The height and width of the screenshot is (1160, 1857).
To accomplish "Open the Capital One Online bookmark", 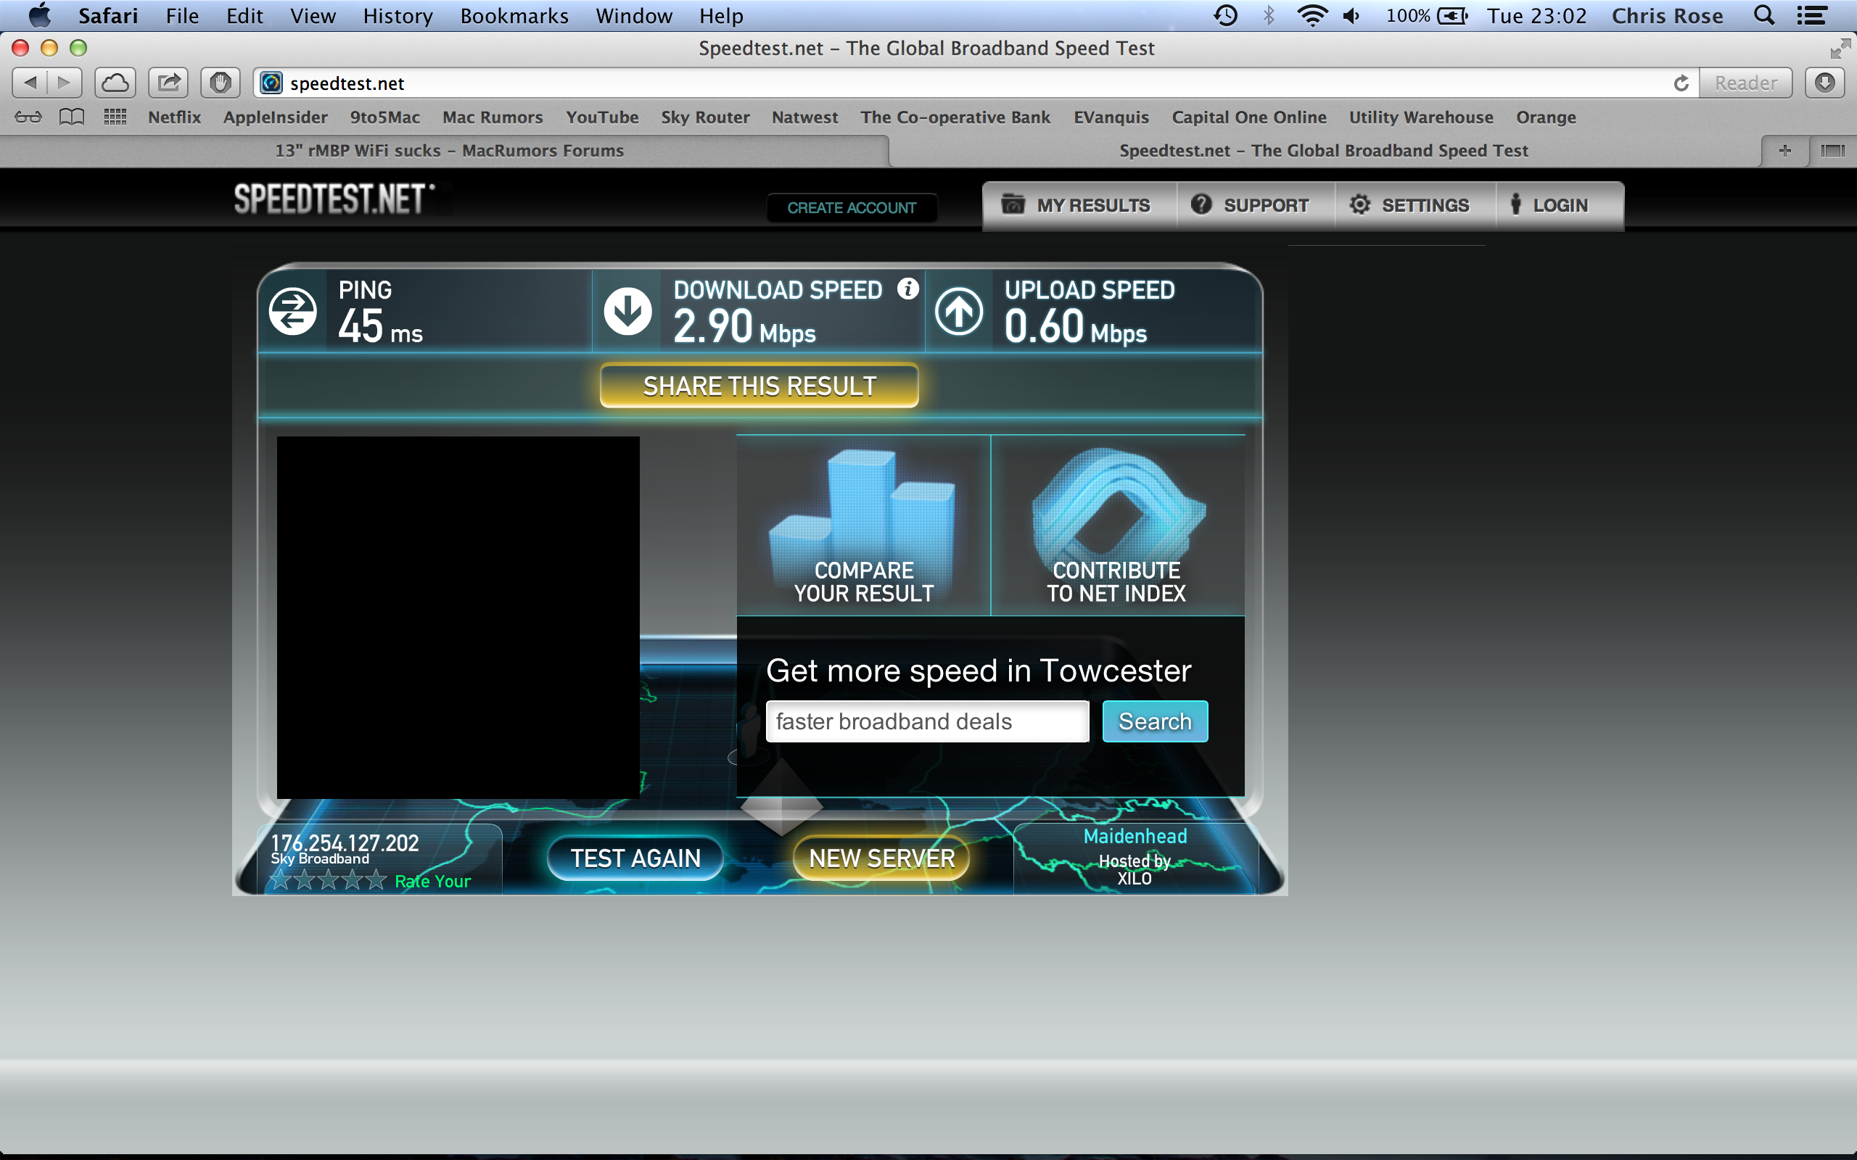I will (1249, 117).
